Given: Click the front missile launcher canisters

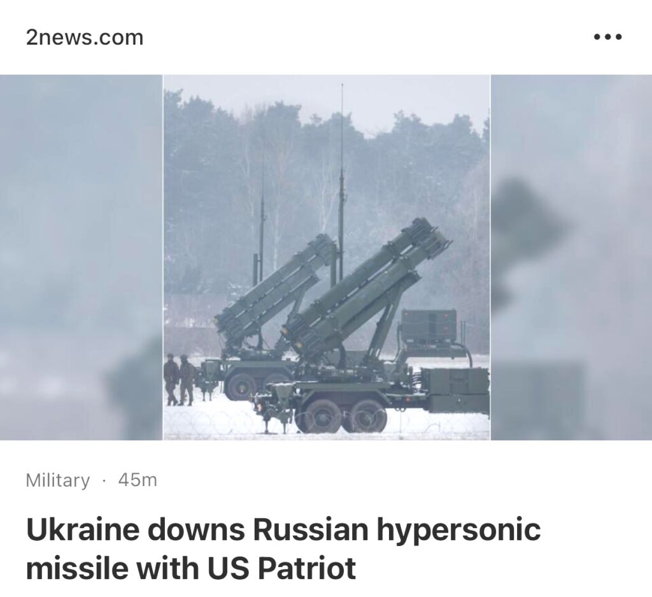Looking at the screenshot, I should click(366, 288).
